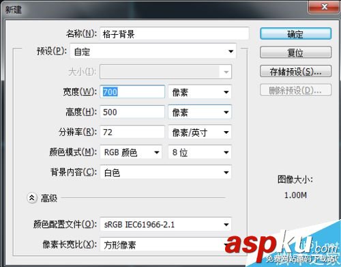341x267 pixels.
Task: Click the 1.00M image size value
Action: [295, 195]
